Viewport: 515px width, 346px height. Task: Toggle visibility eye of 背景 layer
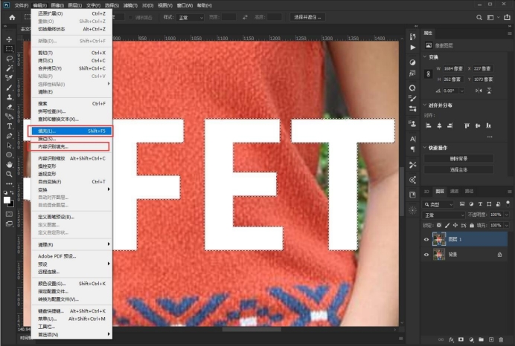[x=426, y=255]
